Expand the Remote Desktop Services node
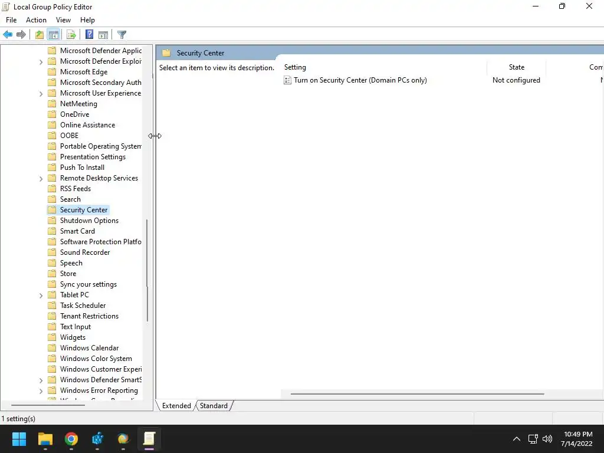Viewport: 604px width, 453px height. [41, 178]
